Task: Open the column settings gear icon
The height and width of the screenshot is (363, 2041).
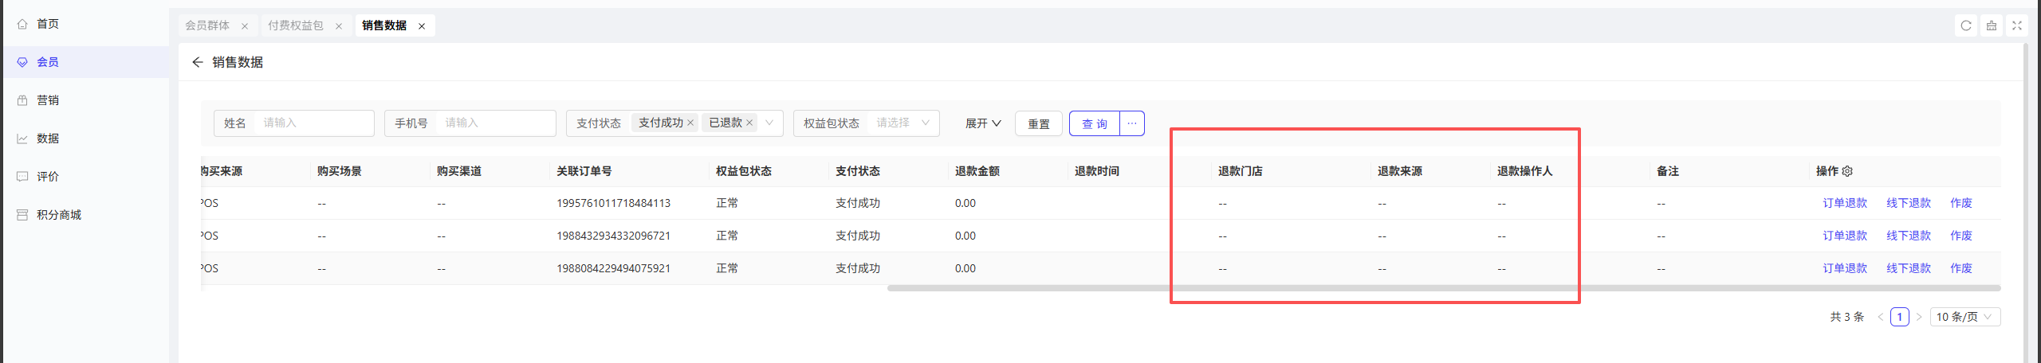Action: click(1847, 171)
